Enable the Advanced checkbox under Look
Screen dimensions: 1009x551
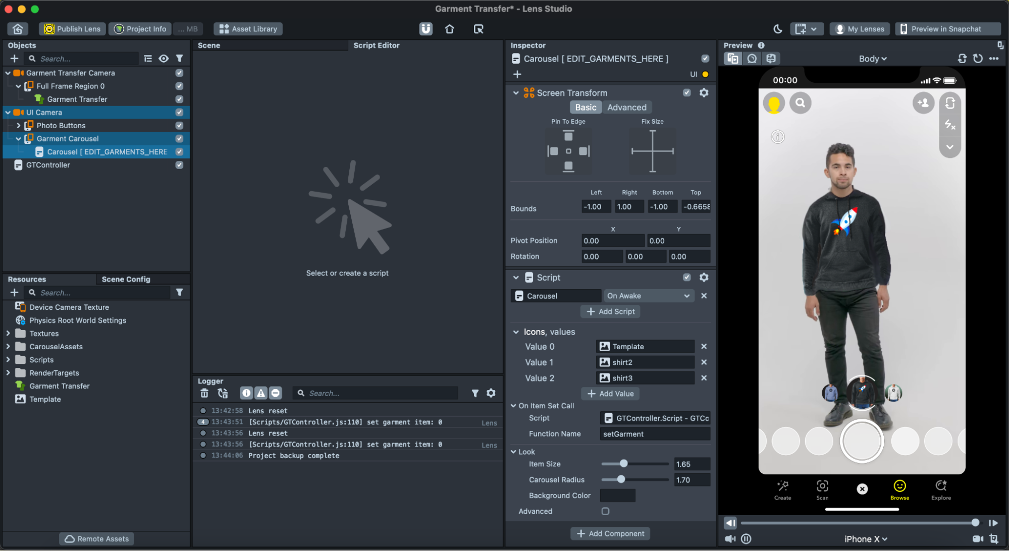(605, 511)
